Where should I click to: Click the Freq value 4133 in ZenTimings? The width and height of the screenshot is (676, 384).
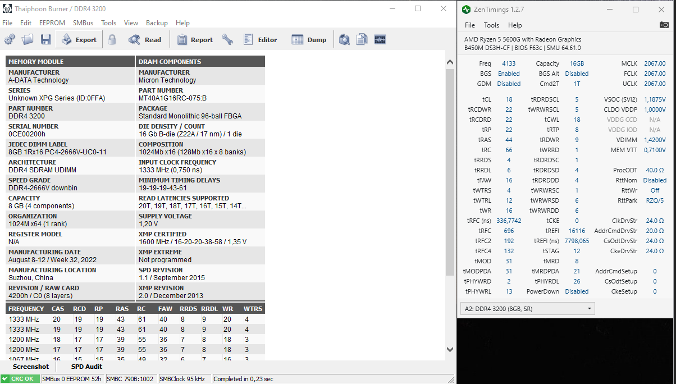pyautogui.click(x=509, y=64)
